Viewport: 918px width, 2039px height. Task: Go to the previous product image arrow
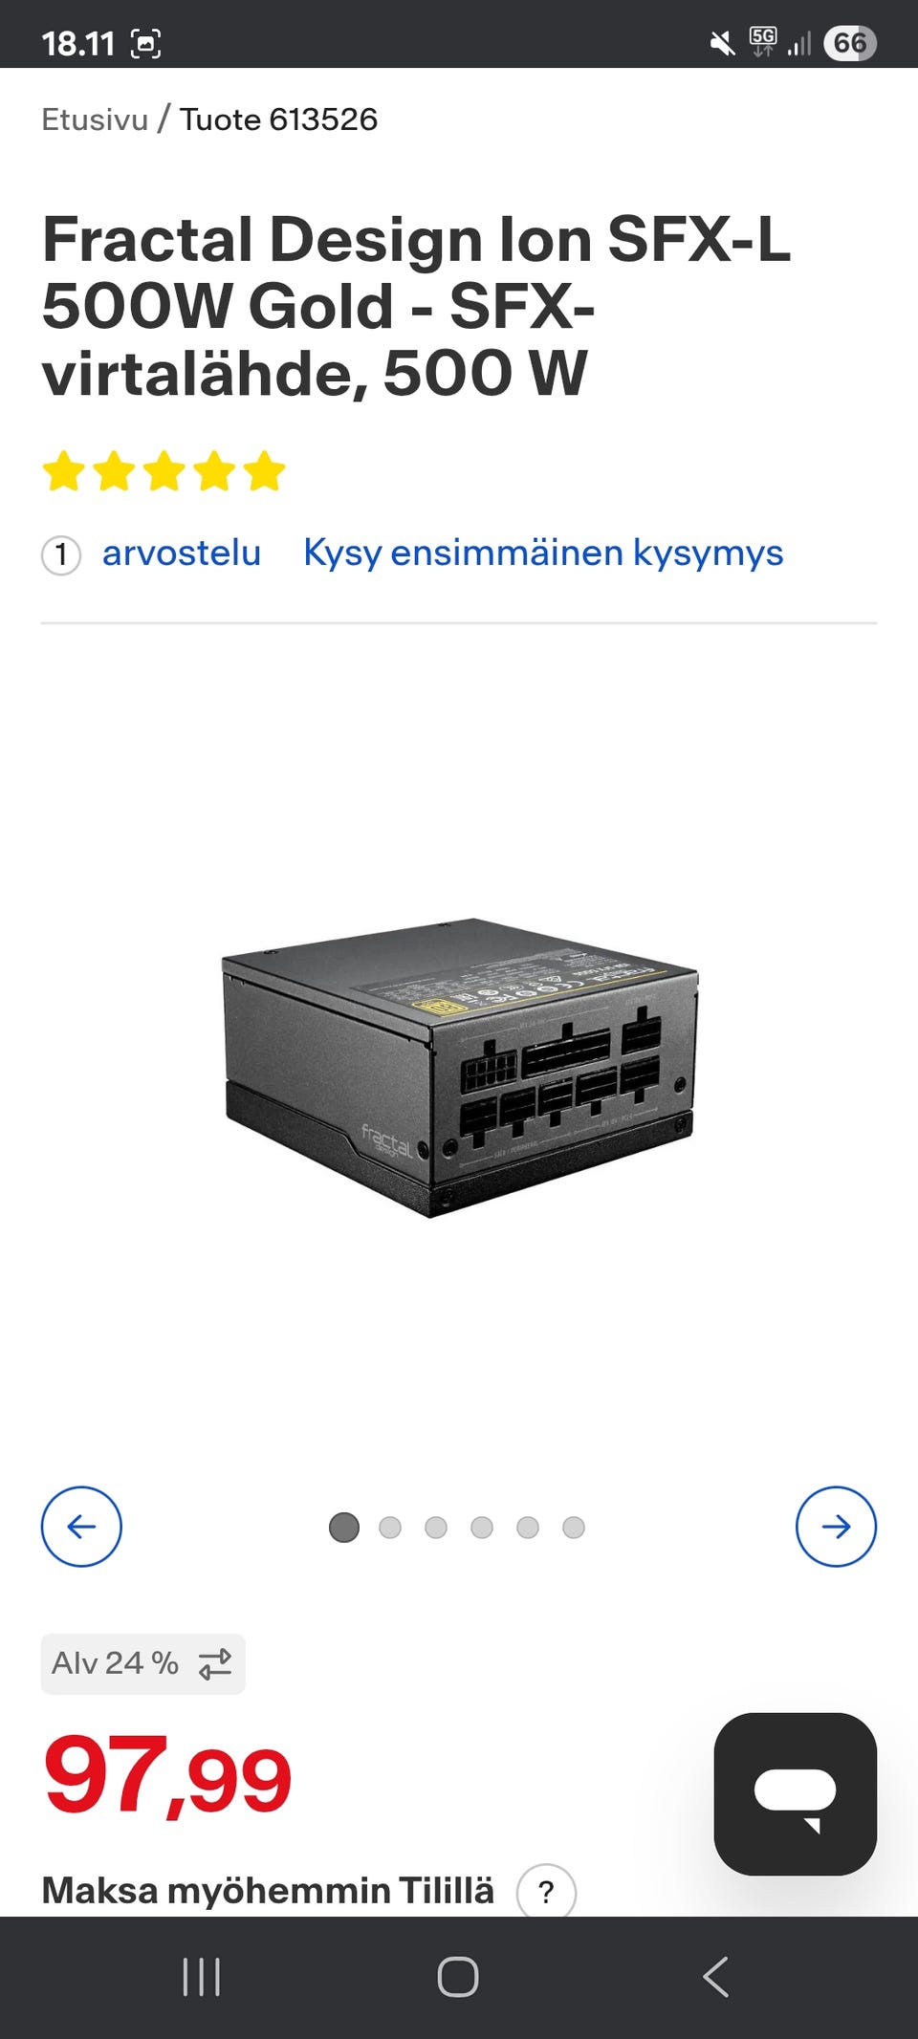pyautogui.click(x=81, y=1527)
